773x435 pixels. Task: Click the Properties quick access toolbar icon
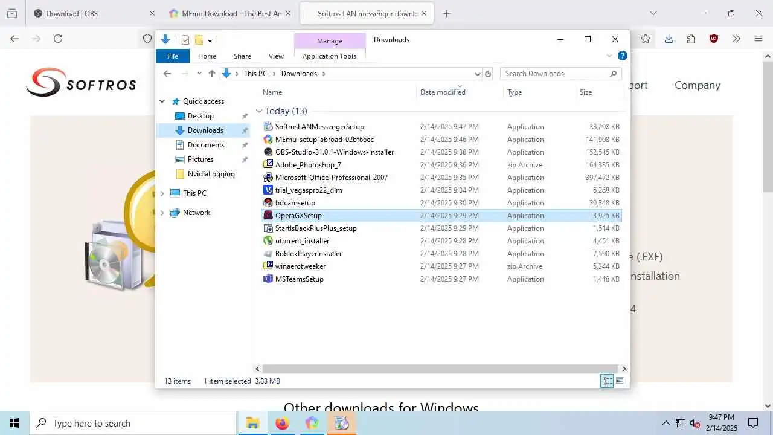pos(185,40)
